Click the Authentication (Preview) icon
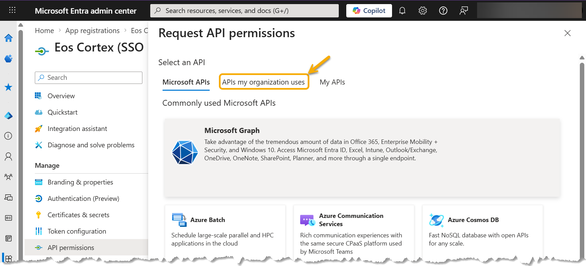 pyautogui.click(x=39, y=198)
